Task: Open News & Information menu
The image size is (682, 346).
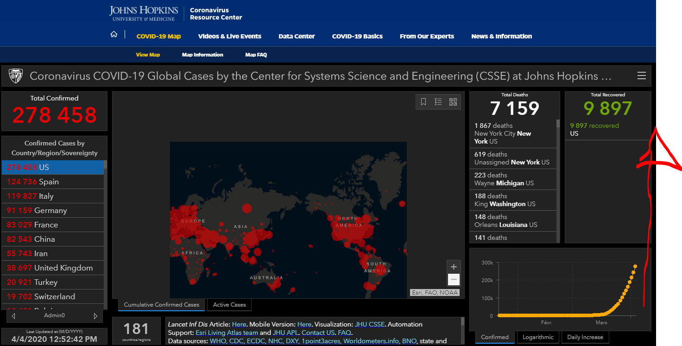Action: (501, 36)
